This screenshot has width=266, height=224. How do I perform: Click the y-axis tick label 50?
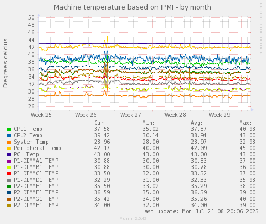click(31, 17)
